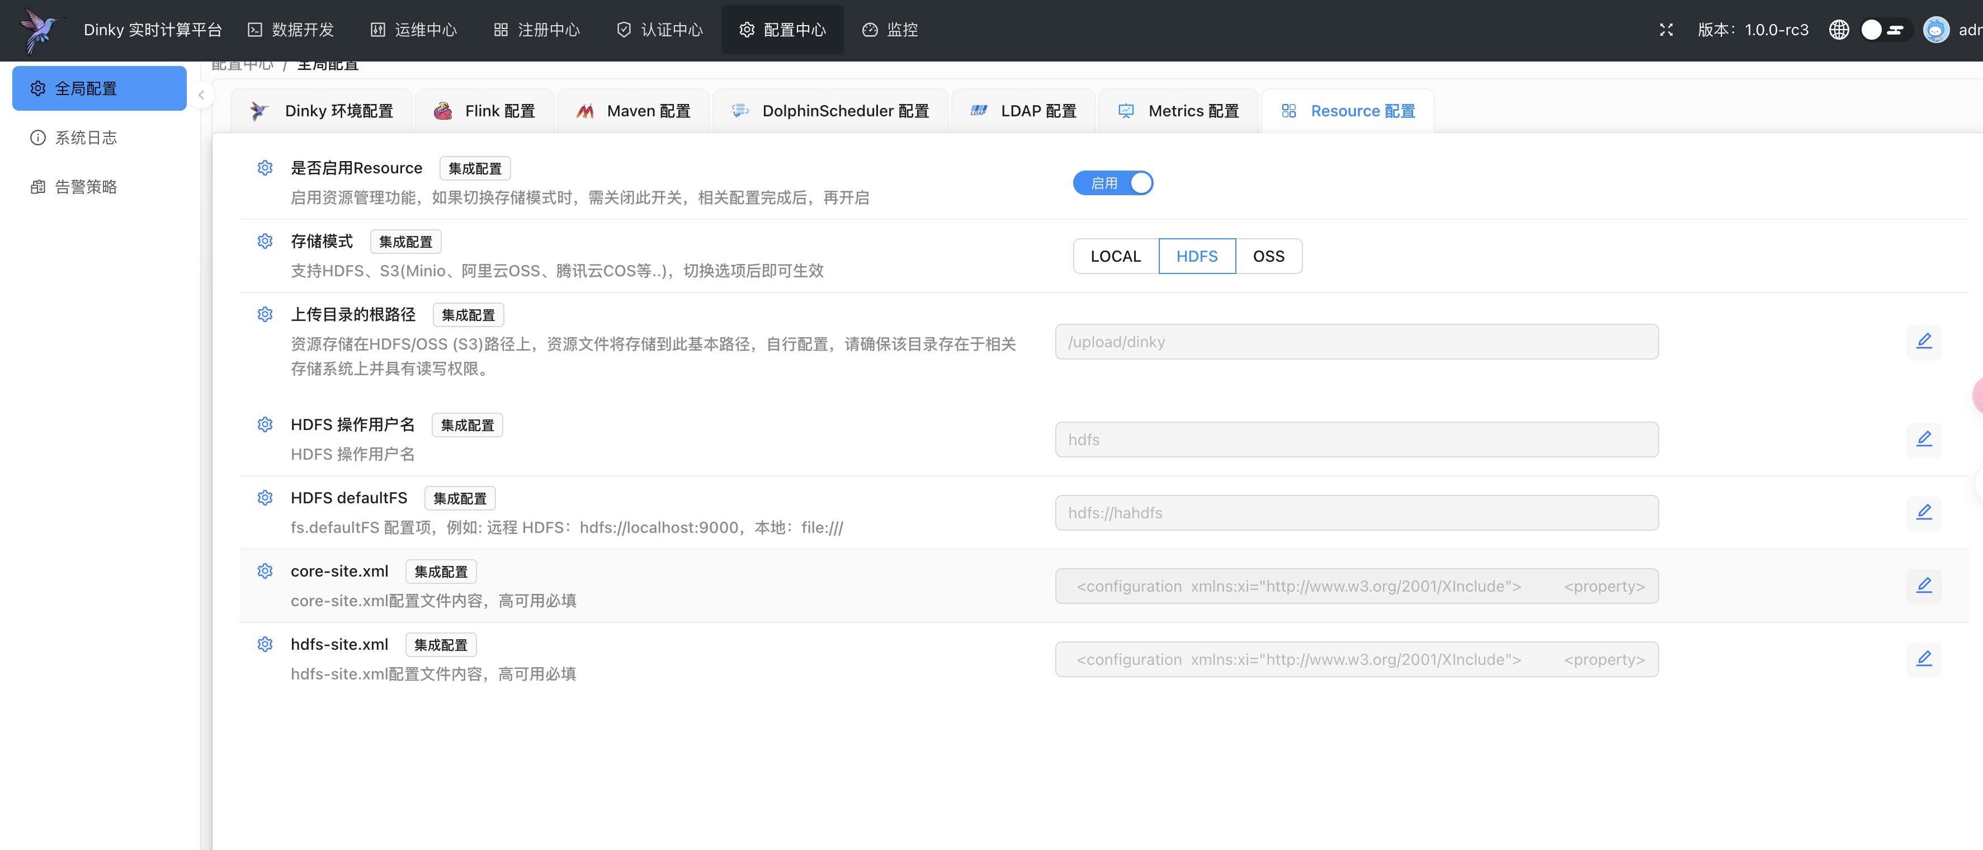The image size is (1983, 850).
Task: Click 集成配置 tag next to 存储模式
Action: pyautogui.click(x=405, y=242)
